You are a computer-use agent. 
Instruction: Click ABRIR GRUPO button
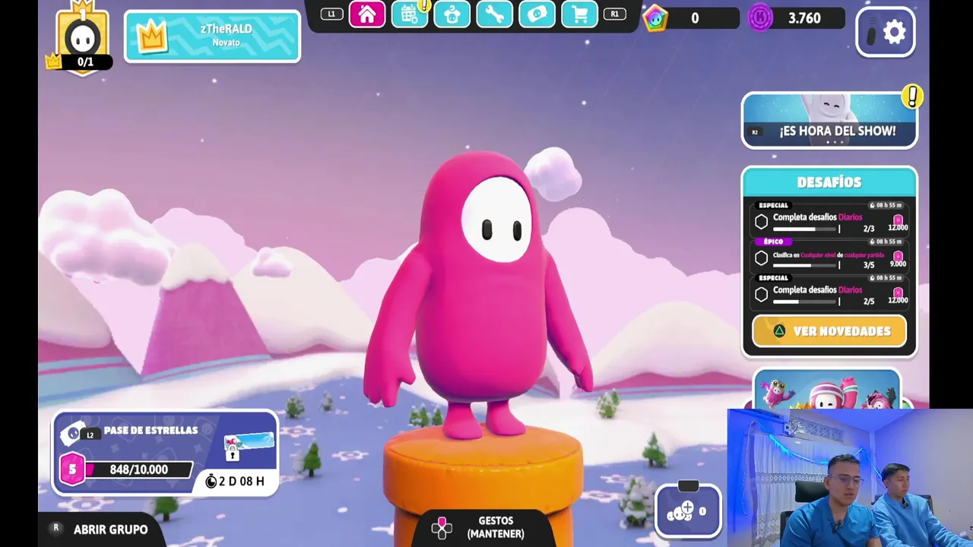(100, 530)
